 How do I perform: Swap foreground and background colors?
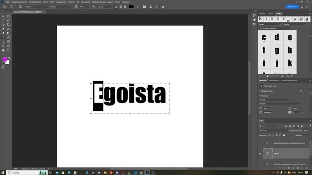9,58
